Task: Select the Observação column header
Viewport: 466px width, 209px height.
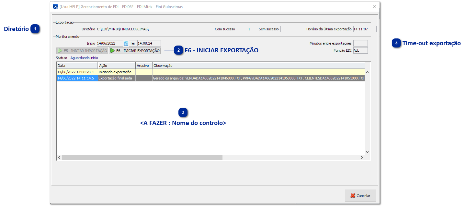Action: (x=194, y=65)
